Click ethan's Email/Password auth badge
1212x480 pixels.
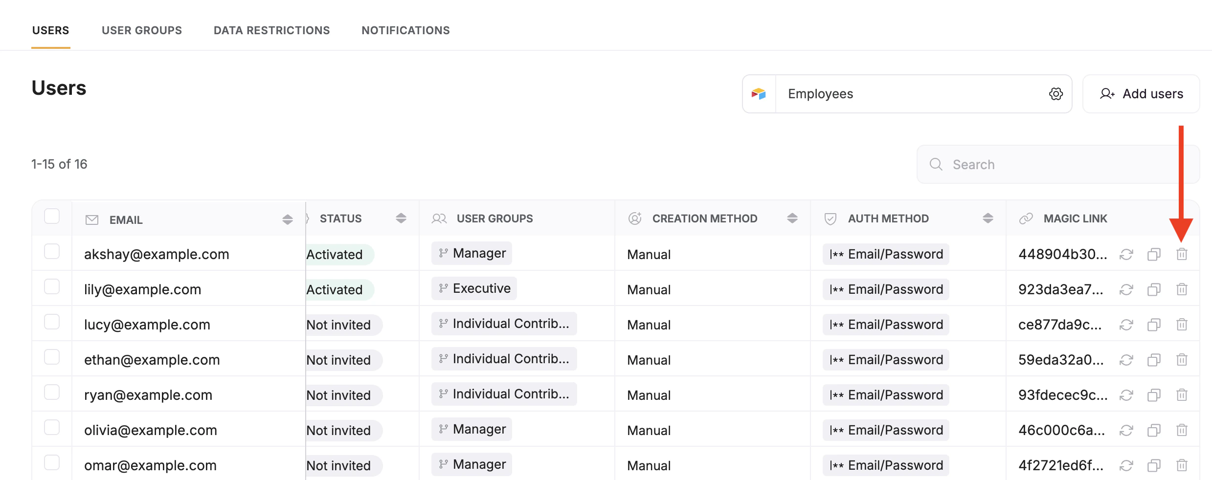(x=886, y=360)
